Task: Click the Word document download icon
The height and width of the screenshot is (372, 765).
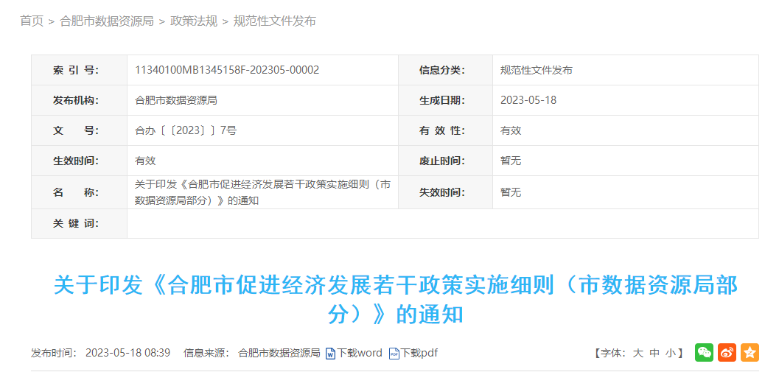Action: point(331,354)
